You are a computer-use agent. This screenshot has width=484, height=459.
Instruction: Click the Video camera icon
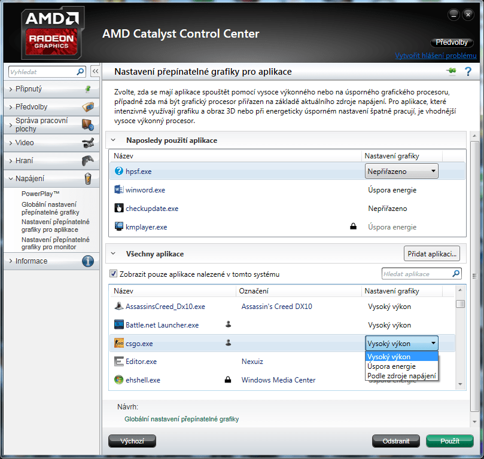point(88,143)
